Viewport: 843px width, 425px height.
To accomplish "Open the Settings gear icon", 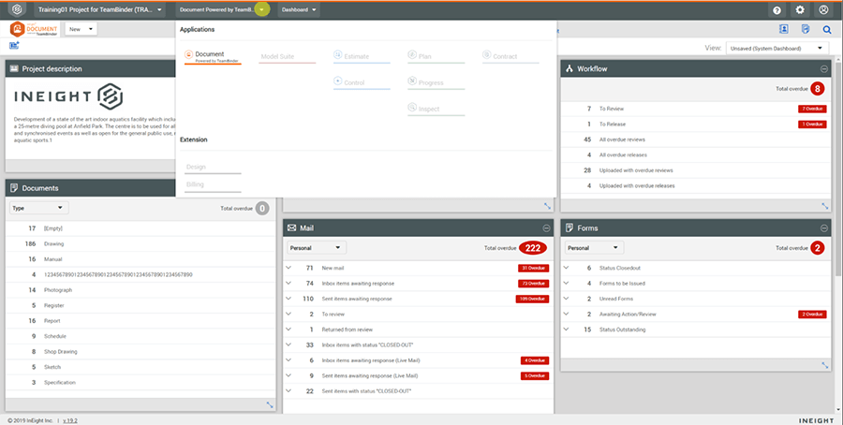I will click(800, 9).
